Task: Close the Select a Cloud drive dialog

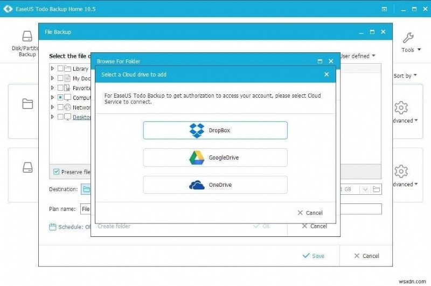Action: [326, 74]
